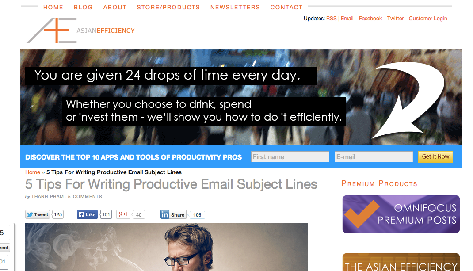The image size is (473, 271).
Task: Share the post with the Tweet button
Action: [x=38, y=214]
